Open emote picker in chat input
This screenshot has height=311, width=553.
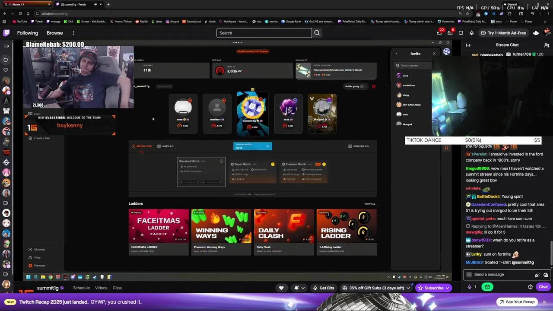click(546, 275)
